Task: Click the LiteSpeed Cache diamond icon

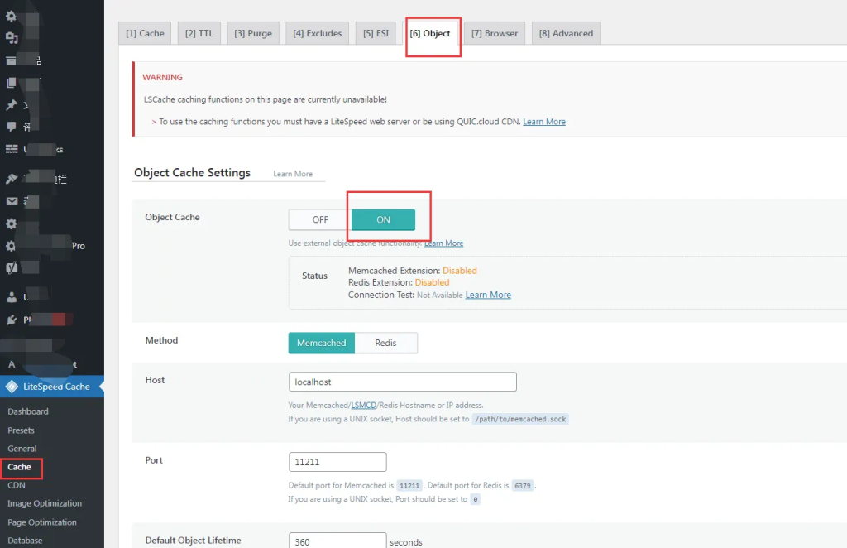Action: coord(12,387)
